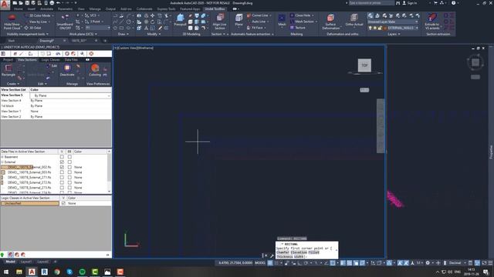Click the Hide/Show Point Cloud icon

(x=12, y=18)
